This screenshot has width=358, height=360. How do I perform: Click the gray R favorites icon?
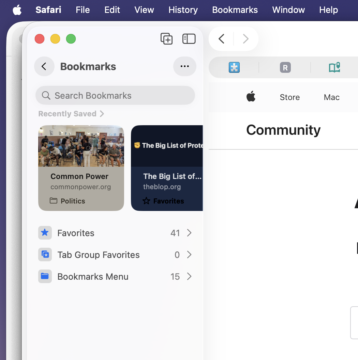285,67
